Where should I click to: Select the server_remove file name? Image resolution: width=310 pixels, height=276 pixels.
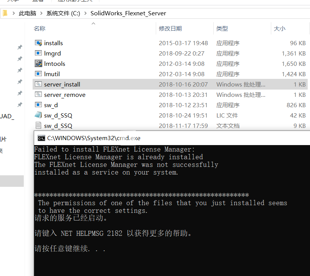(65, 95)
